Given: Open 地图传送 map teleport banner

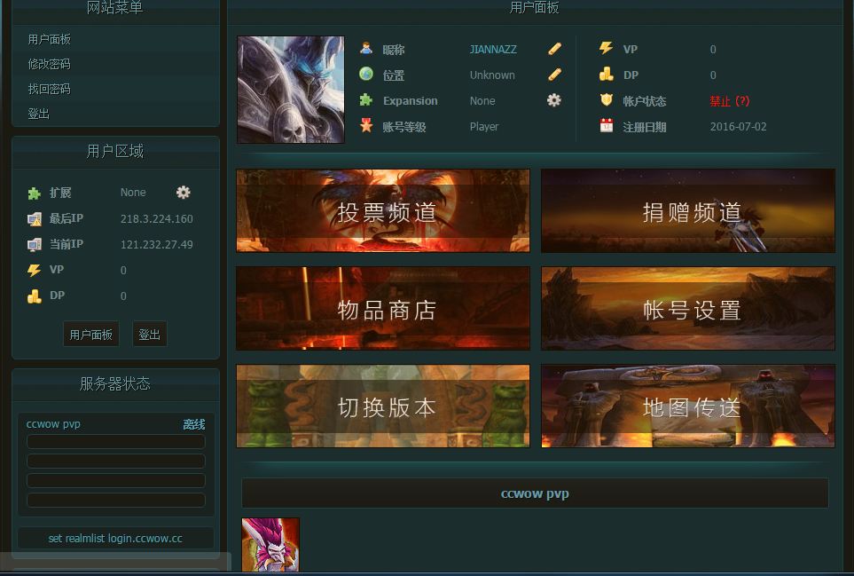Looking at the screenshot, I should [x=688, y=406].
